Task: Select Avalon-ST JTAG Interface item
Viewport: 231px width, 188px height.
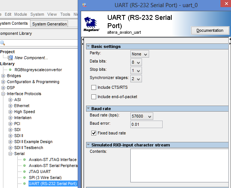Action: pos(53,160)
